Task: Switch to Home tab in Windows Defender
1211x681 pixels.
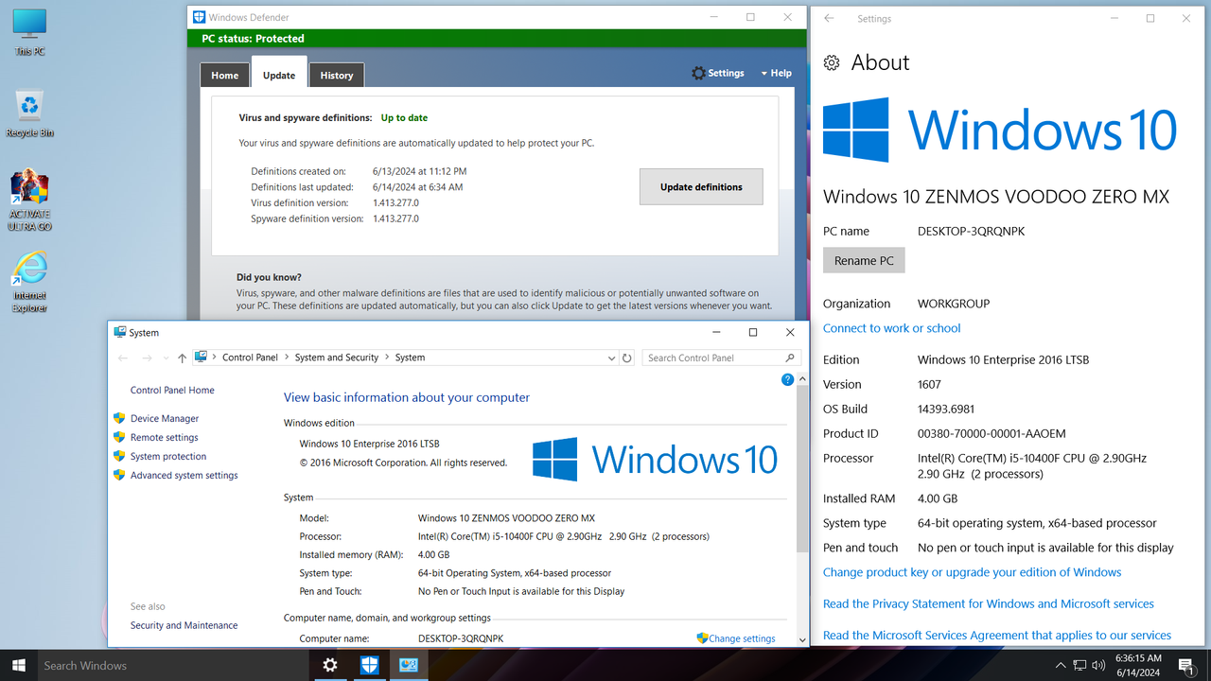Action: pos(225,76)
